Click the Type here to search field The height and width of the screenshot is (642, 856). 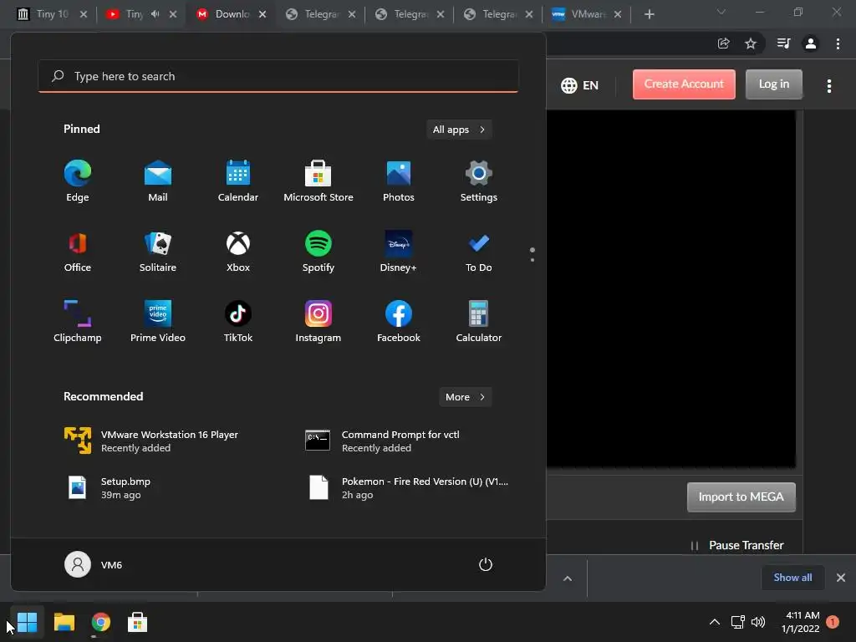point(278,76)
